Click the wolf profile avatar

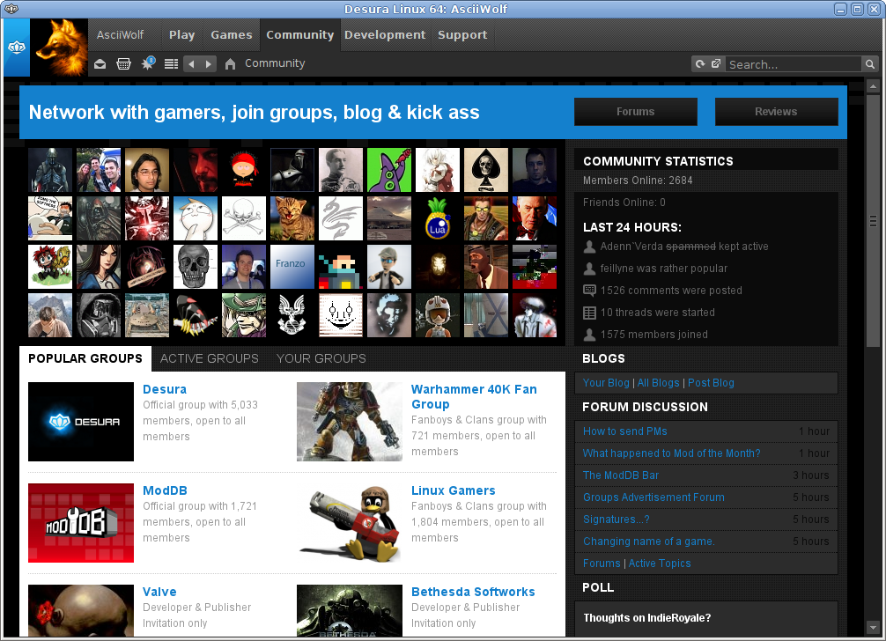59,48
